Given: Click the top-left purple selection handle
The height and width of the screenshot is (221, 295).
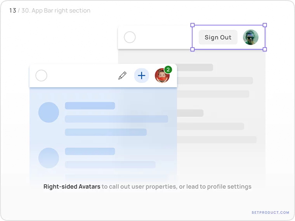Looking at the screenshot, I should coord(193,25).
